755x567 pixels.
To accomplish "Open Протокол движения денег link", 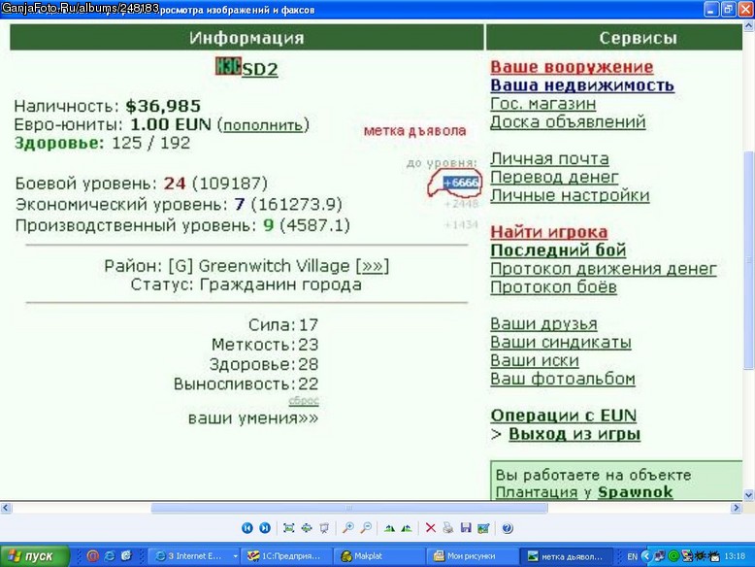I will click(x=604, y=269).
